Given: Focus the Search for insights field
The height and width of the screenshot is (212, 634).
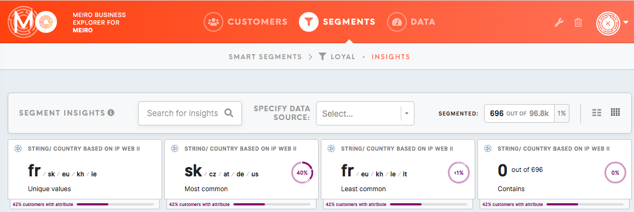Looking at the screenshot, I should 190,113.
